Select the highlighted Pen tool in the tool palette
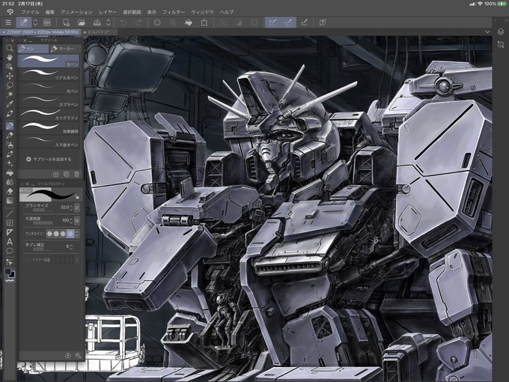 point(10,126)
